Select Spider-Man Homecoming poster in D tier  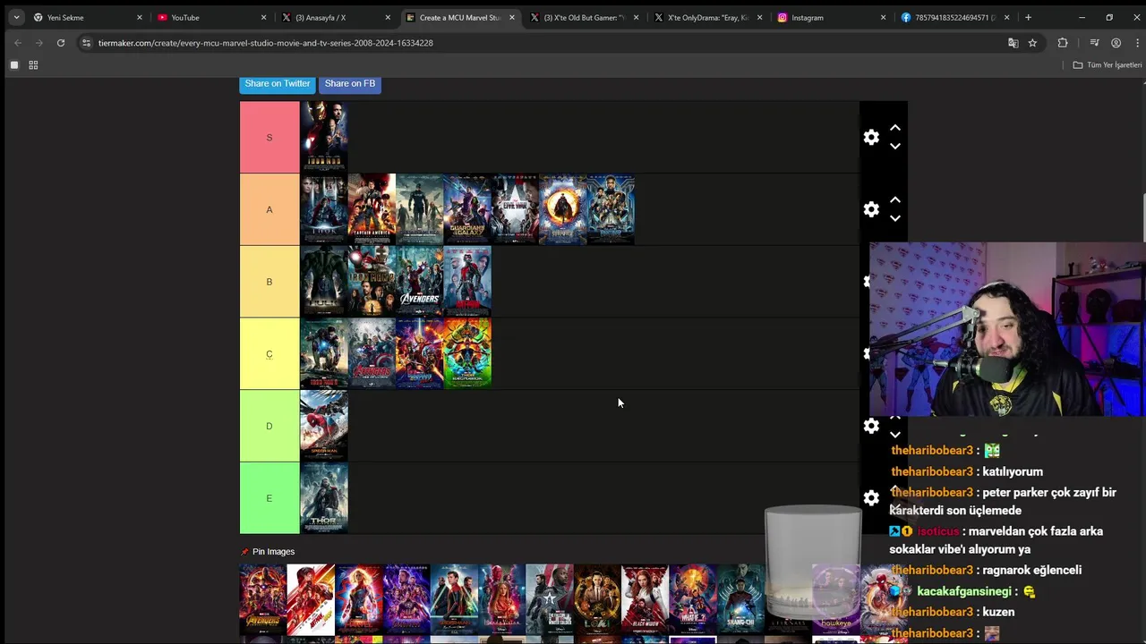324,426
